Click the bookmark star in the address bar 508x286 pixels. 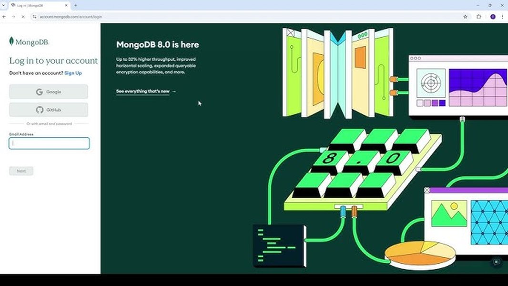(465, 16)
